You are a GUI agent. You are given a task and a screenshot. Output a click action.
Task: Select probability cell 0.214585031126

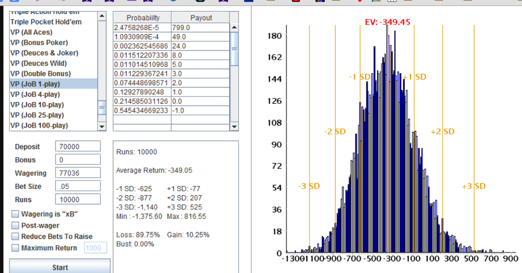pyautogui.click(x=142, y=101)
